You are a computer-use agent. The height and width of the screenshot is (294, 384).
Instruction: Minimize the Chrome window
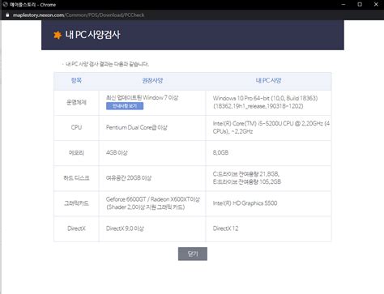pos(343,5)
